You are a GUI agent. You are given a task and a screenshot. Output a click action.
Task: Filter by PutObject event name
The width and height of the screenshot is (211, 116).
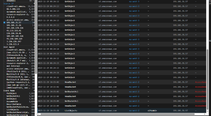tap(4, 94)
